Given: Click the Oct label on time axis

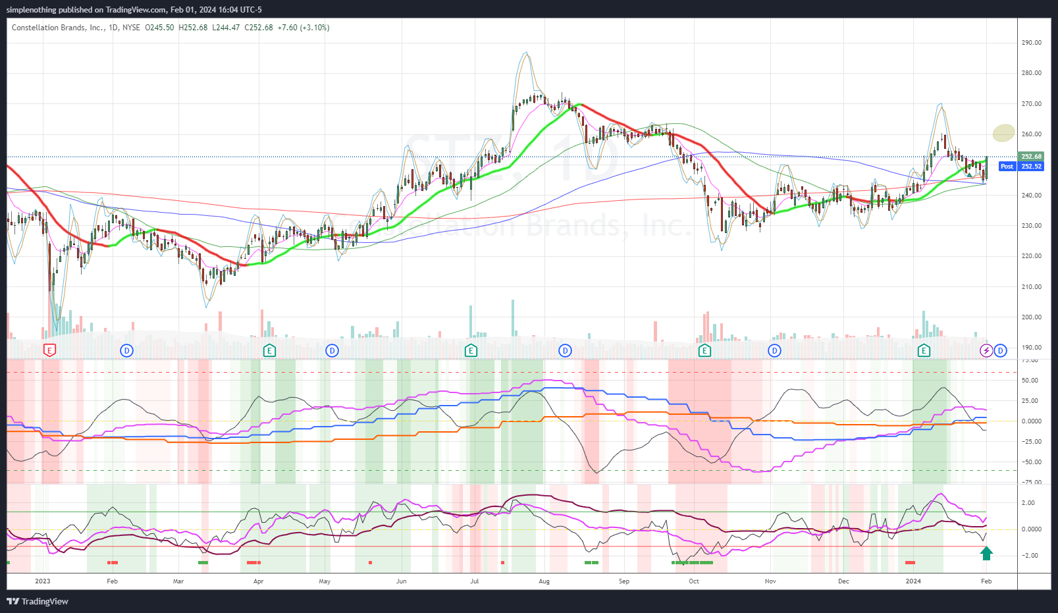Looking at the screenshot, I should click(694, 581).
